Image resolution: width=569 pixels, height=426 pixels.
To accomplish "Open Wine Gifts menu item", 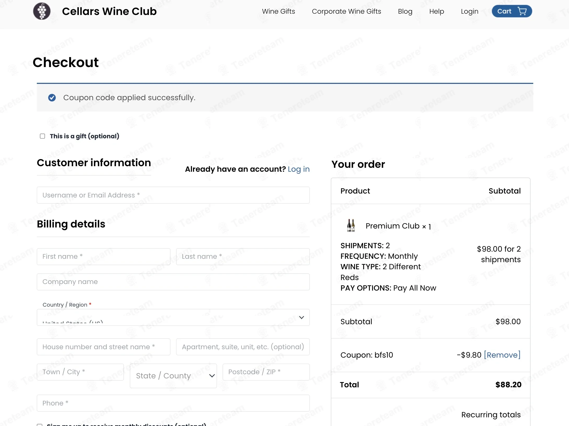I will pyautogui.click(x=278, y=11).
